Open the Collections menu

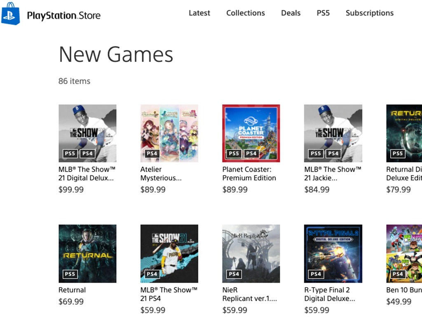(245, 13)
